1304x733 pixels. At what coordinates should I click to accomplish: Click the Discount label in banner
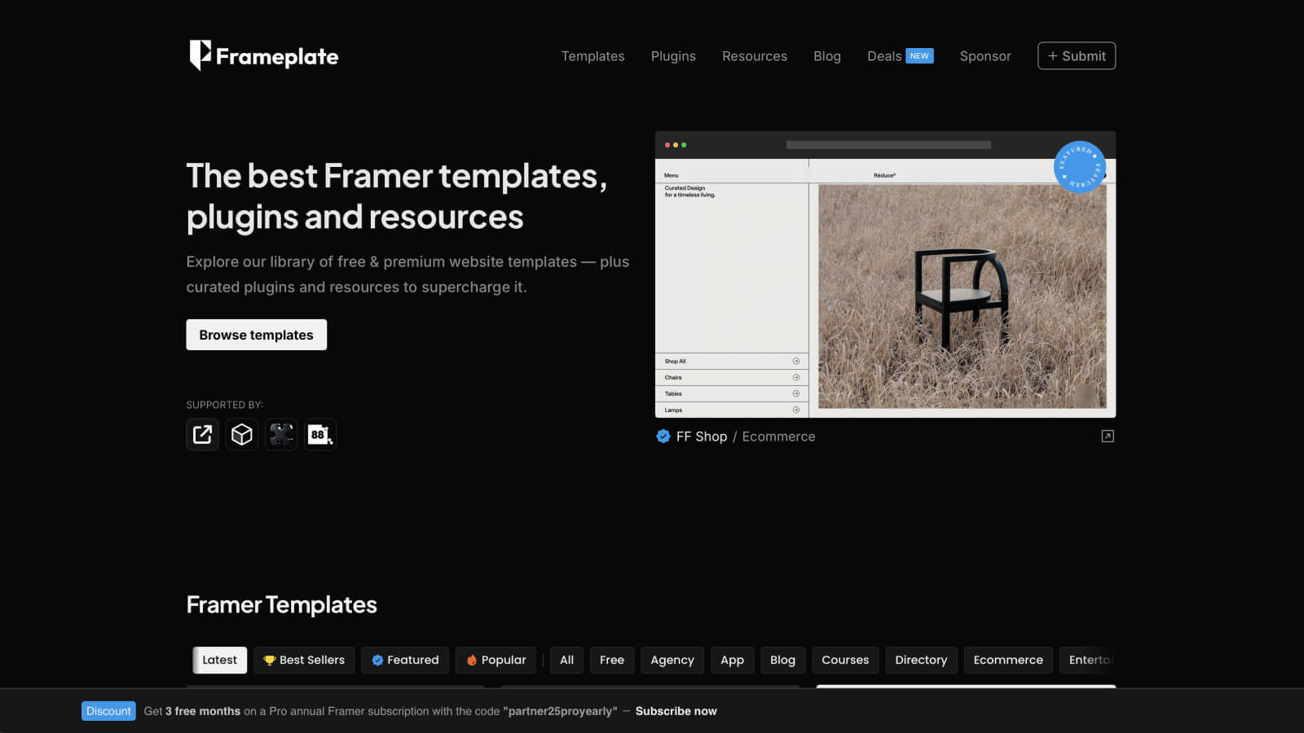point(108,711)
